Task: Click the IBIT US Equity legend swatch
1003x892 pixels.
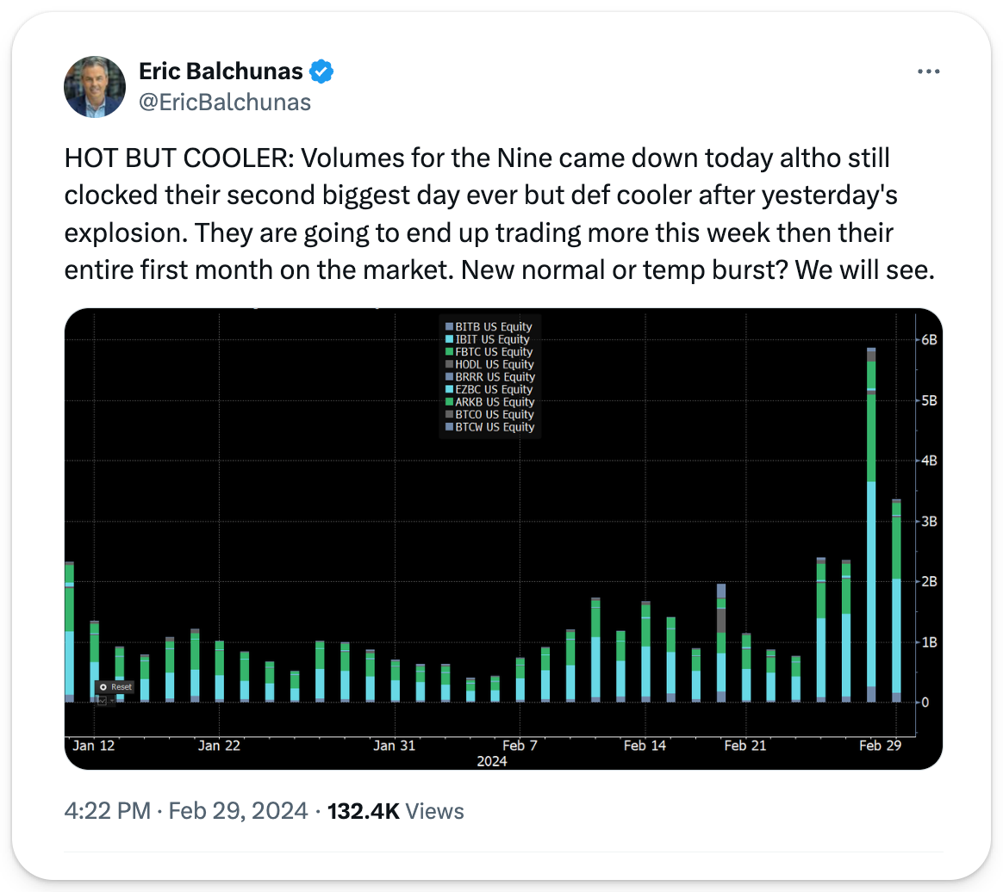Action: (x=448, y=339)
